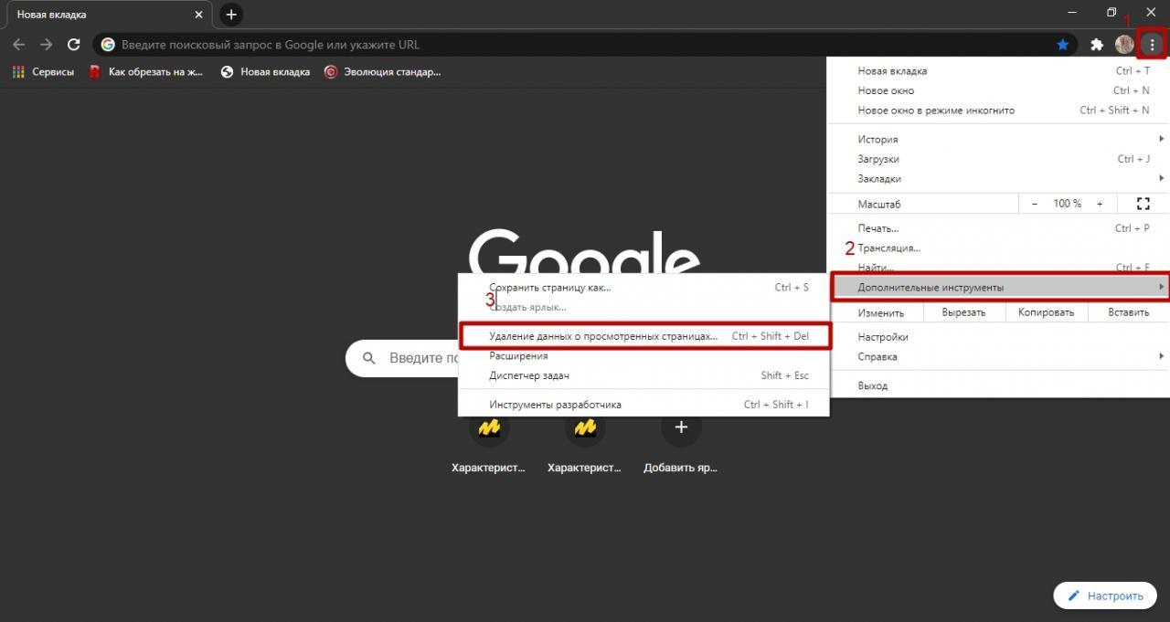Screen dimensions: 1170x622
Task: Select 'Новое окно' menu item
Action: coord(998,90)
